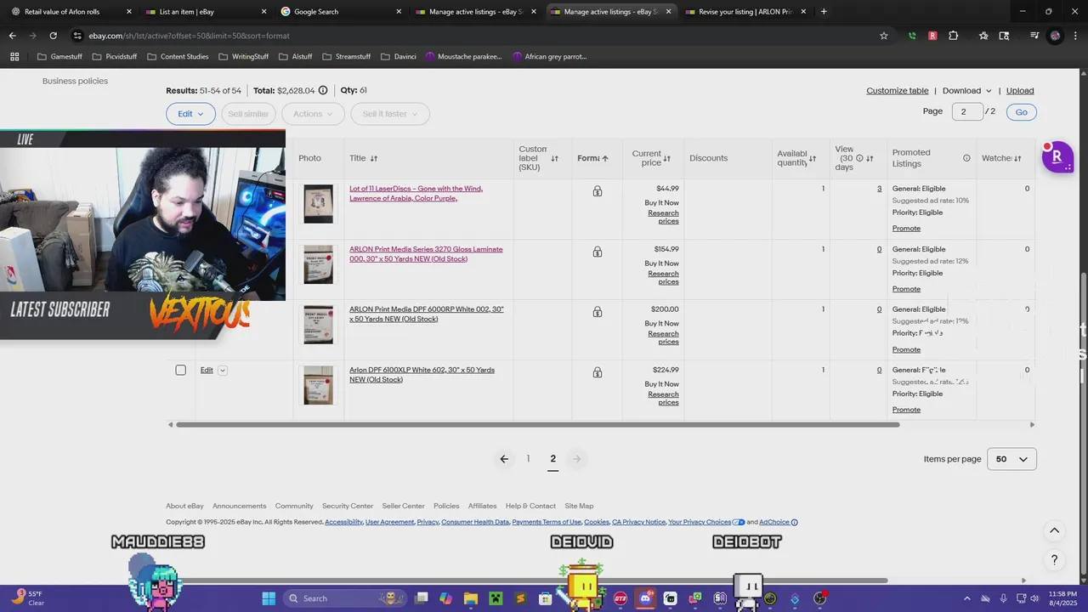Open the Chrome extensions puzzle icon
Image resolution: width=1088 pixels, height=612 pixels.
(953, 36)
